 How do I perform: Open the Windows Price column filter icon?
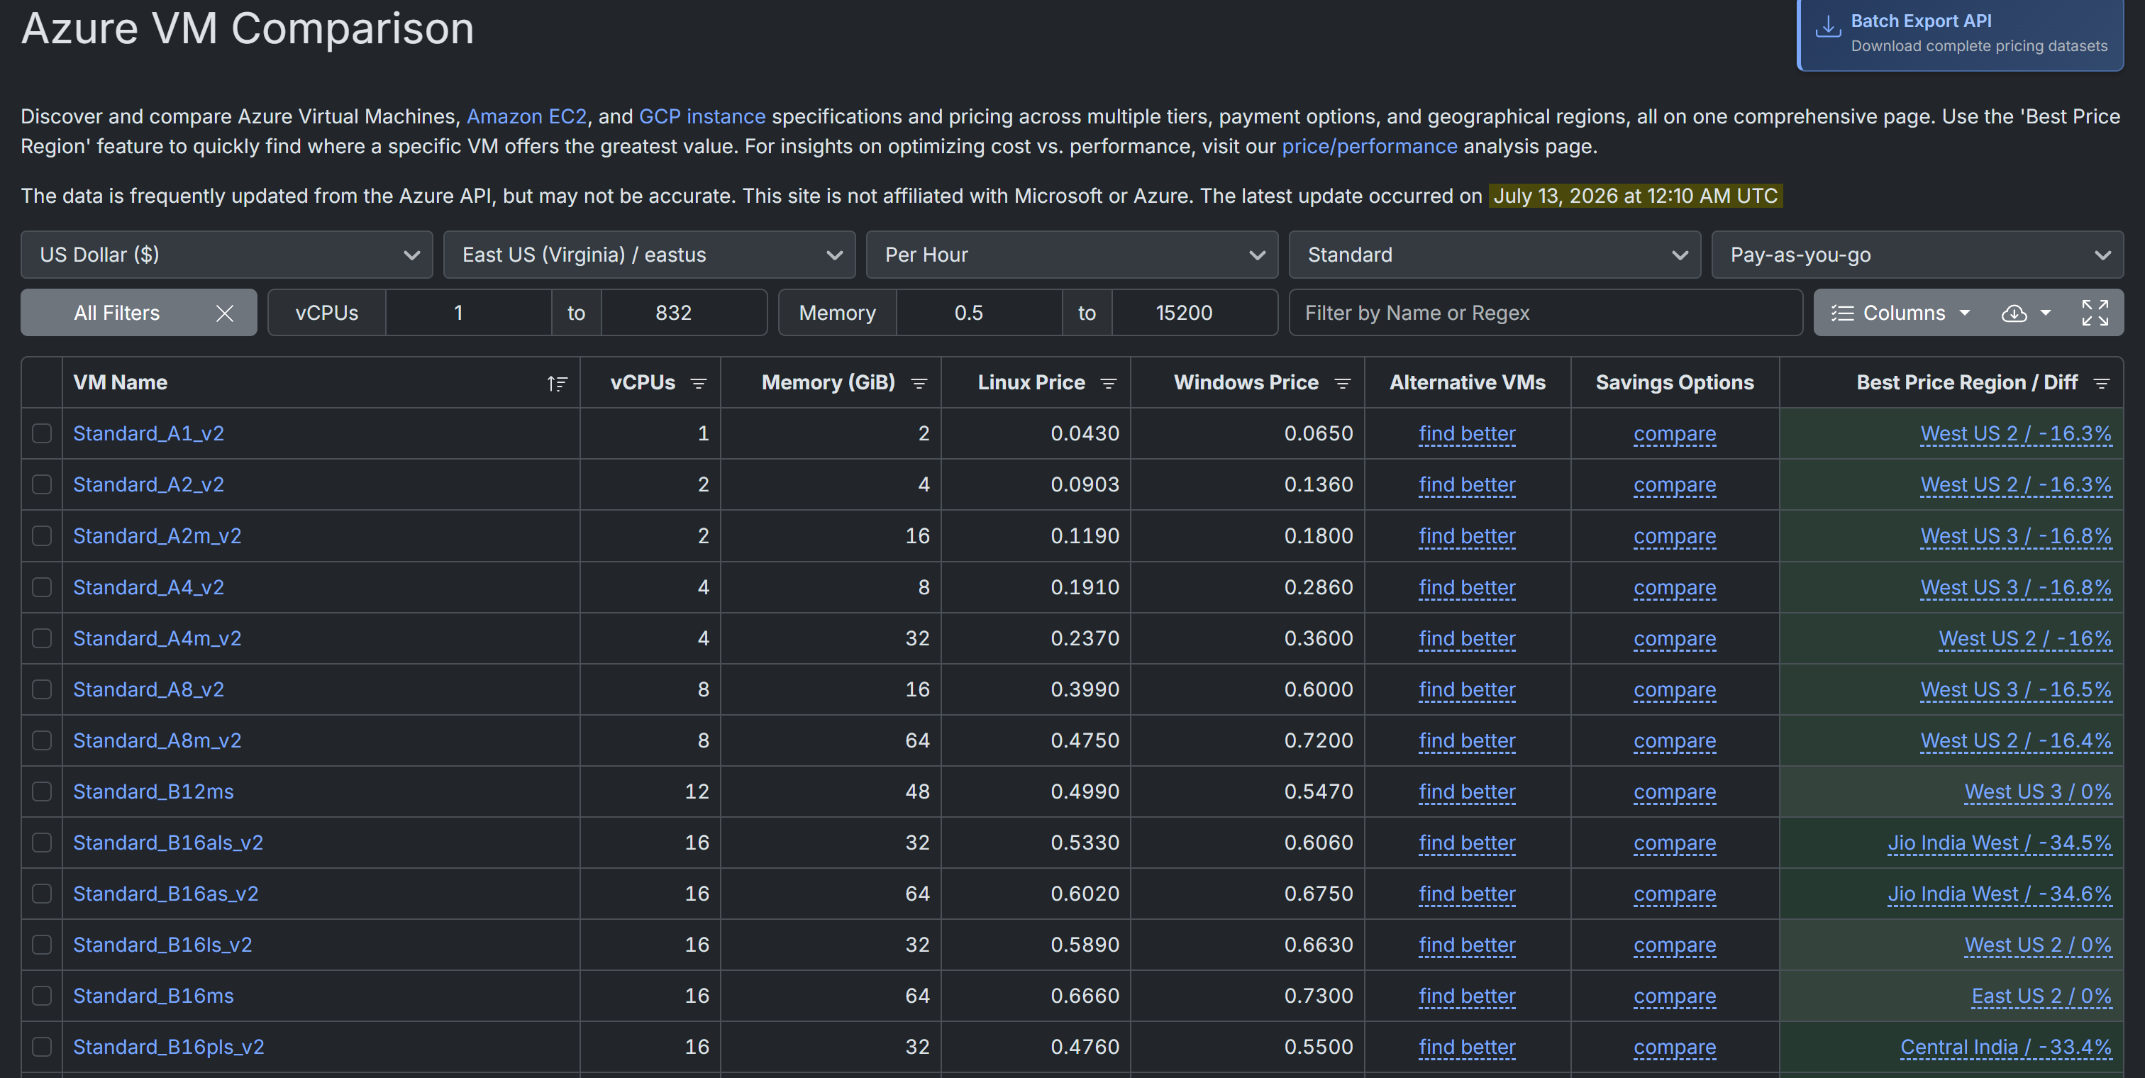[x=1342, y=383]
